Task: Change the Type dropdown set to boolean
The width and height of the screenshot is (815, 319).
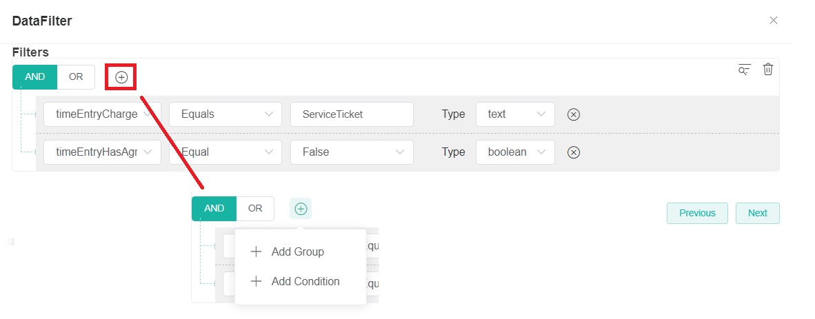Action: tap(515, 152)
